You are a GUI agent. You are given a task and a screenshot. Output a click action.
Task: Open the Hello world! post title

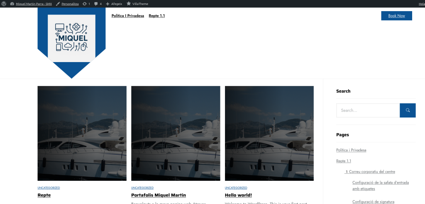click(238, 195)
